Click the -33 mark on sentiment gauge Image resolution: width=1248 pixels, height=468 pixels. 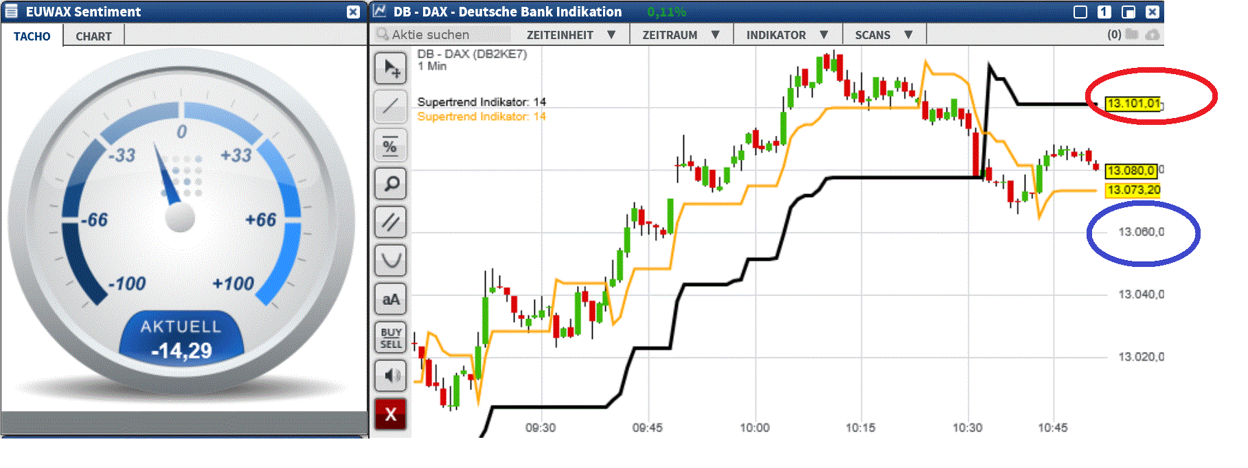pyautogui.click(x=122, y=155)
